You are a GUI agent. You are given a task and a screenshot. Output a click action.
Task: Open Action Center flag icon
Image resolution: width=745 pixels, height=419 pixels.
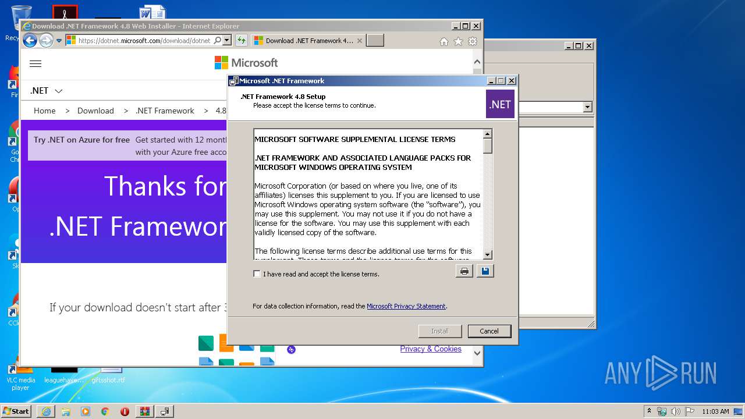point(690,411)
